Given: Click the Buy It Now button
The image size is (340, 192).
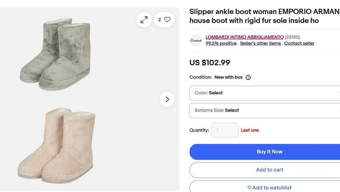Looking at the screenshot, I should tap(269, 152).
